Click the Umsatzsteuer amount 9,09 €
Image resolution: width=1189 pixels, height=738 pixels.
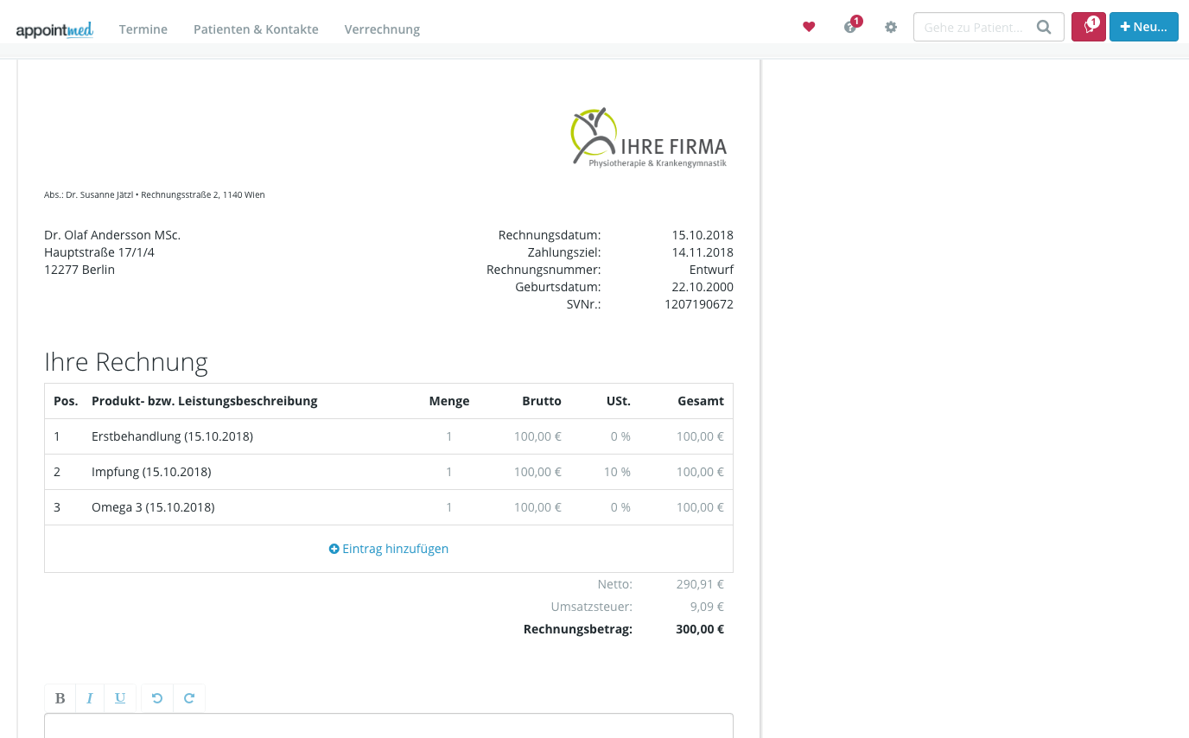[707, 607]
